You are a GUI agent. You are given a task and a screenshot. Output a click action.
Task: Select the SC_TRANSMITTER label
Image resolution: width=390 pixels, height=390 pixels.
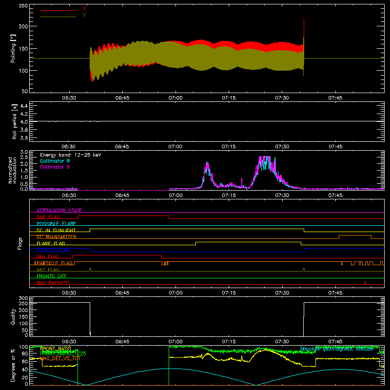coord(56,237)
